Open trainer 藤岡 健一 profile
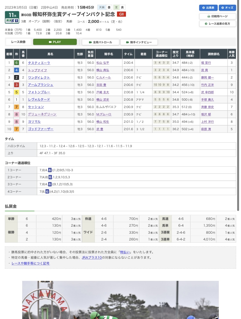 click(207, 78)
